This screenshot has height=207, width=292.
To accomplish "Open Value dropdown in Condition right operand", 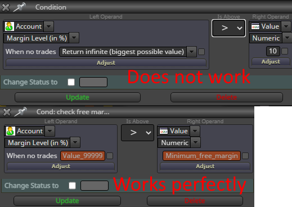I will (286, 26).
